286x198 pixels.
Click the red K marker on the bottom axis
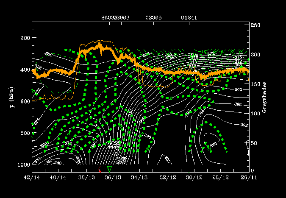98,169
